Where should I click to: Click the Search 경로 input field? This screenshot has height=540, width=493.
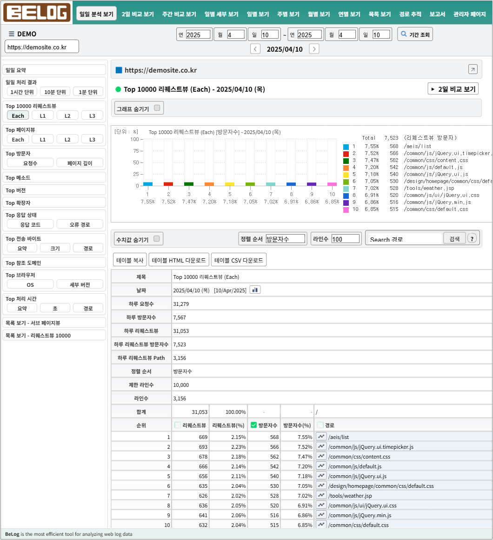pos(405,239)
